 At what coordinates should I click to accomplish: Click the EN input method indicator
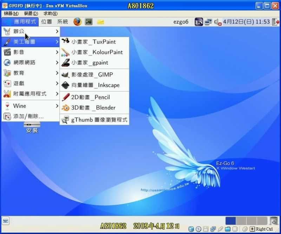[x=199, y=22]
